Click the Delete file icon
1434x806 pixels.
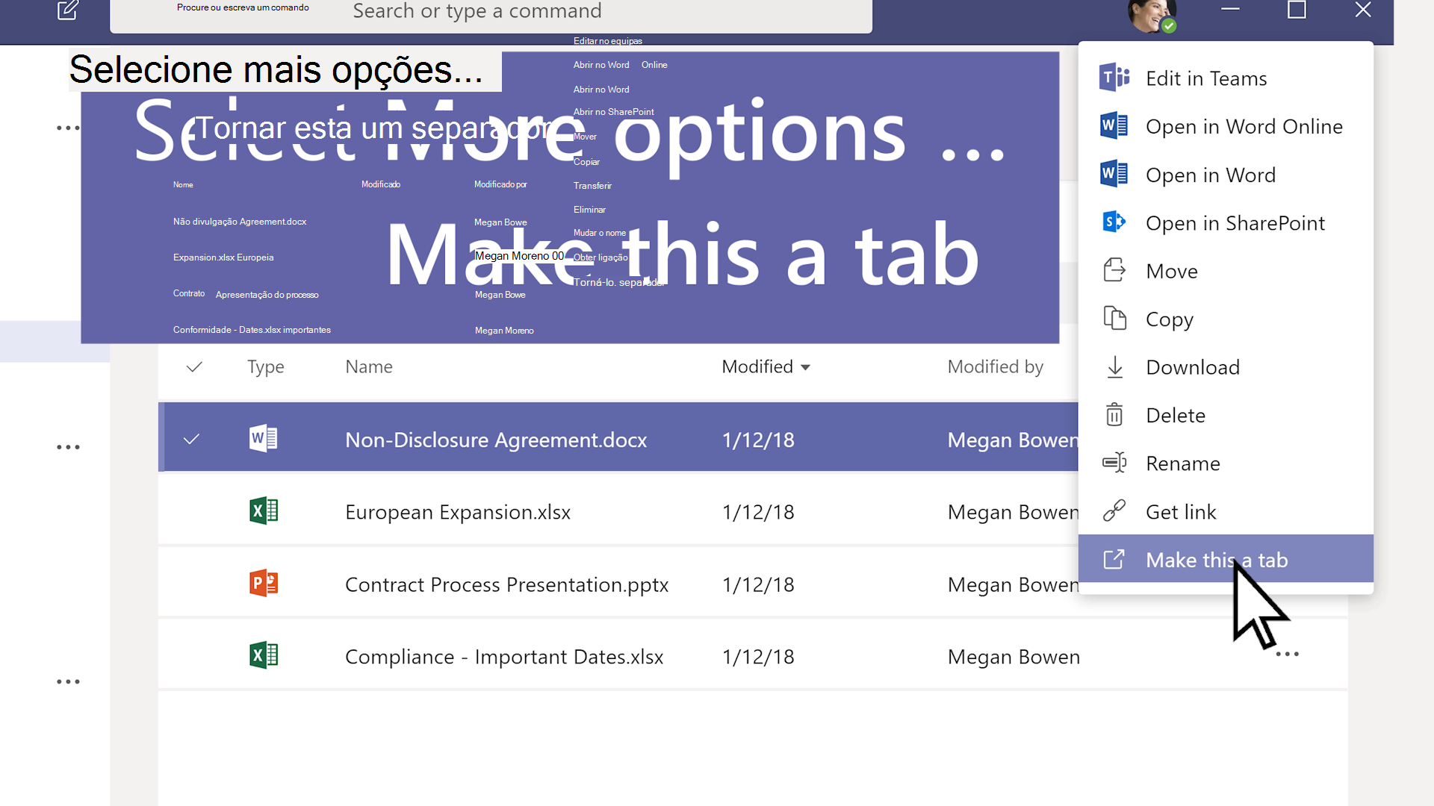tap(1114, 414)
